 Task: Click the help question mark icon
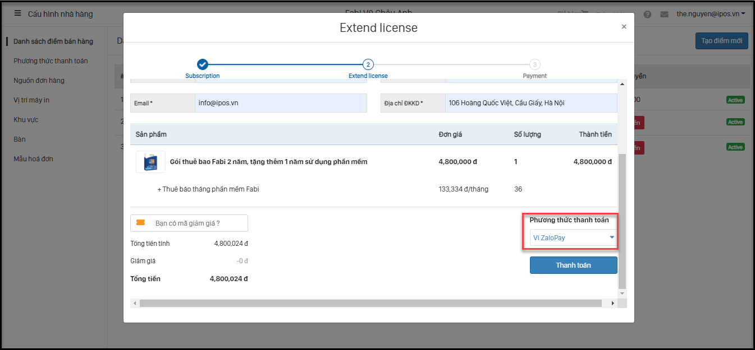point(647,14)
